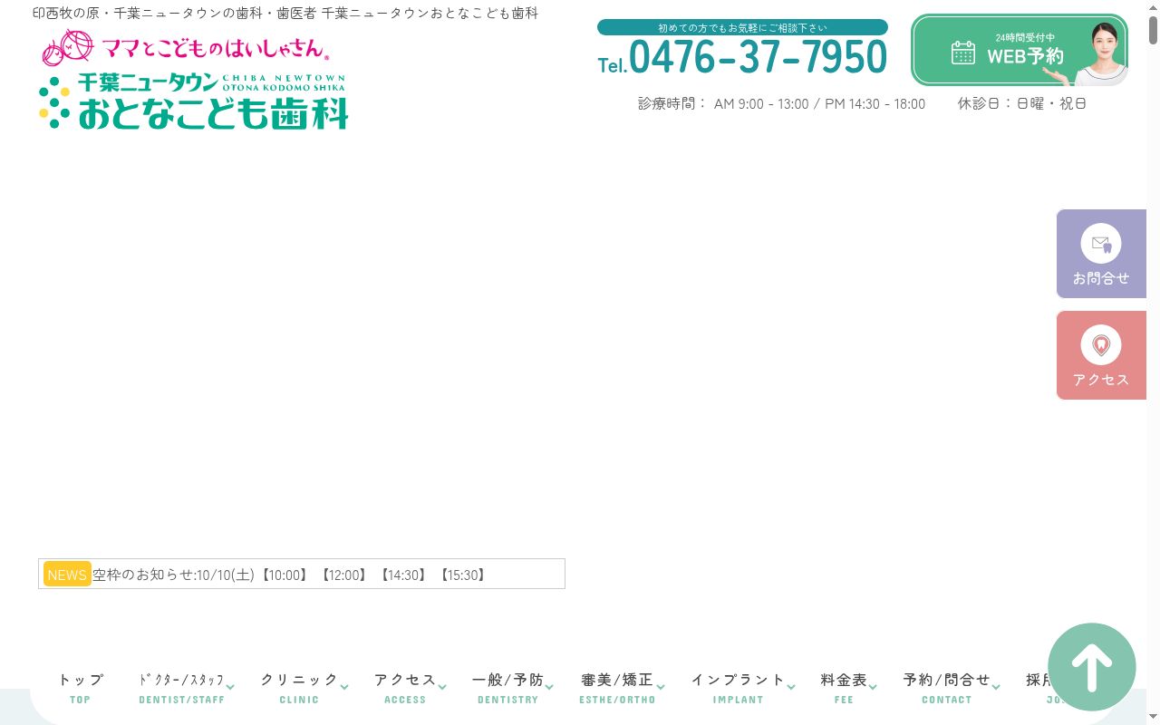
Task: Click the map pin tooth icon above アクセス
Action: click(1101, 345)
